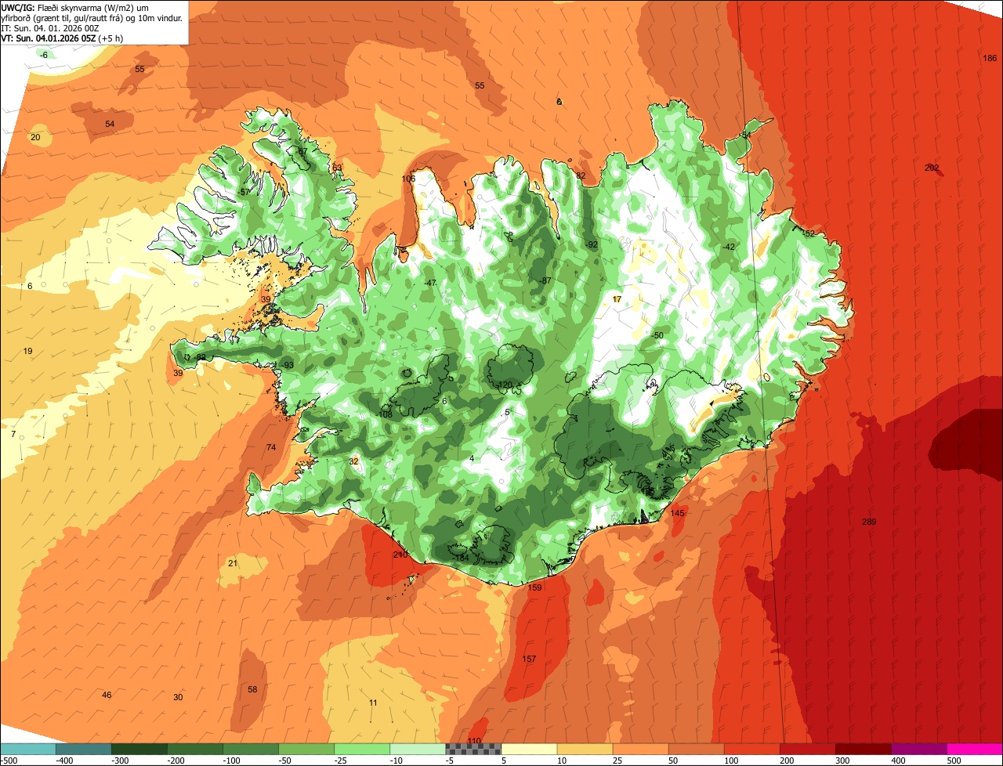Select the light green -25 to -10 legend swatch
This screenshot has width=1003, height=766.
[x=362, y=749]
